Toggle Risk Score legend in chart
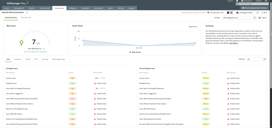272x128 pixels. coord(135,52)
